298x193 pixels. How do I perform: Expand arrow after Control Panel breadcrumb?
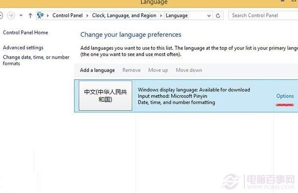pyautogui.click(x=87, y=15)
